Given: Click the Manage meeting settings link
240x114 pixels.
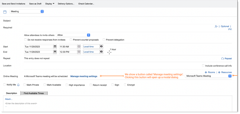Looking at the screenshot, I should click(x=84, y=76).
